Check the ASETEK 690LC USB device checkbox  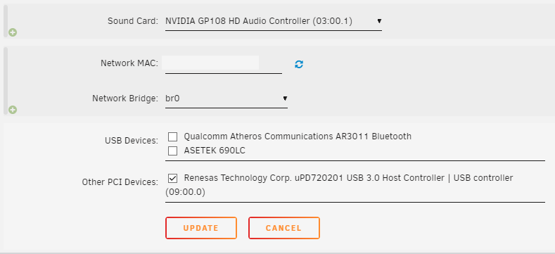pos(173,151)
